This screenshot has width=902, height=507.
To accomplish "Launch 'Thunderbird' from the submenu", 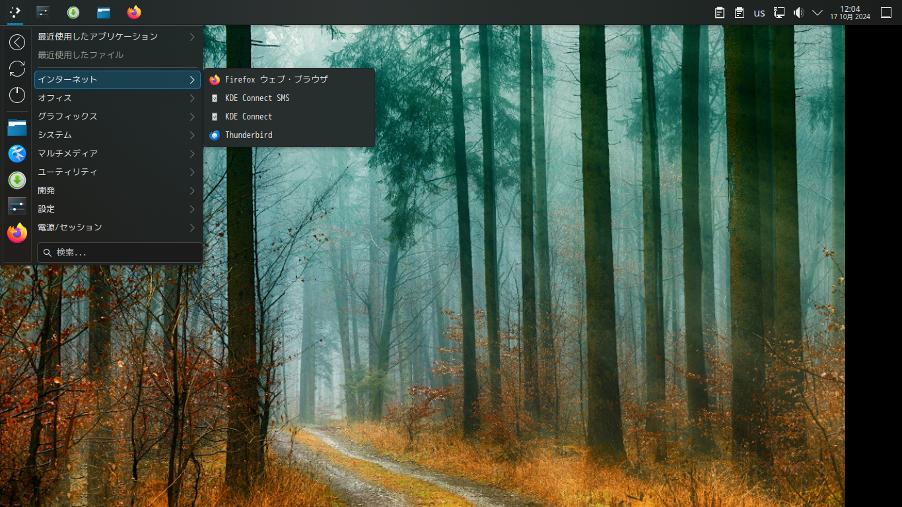I will 289,135.
